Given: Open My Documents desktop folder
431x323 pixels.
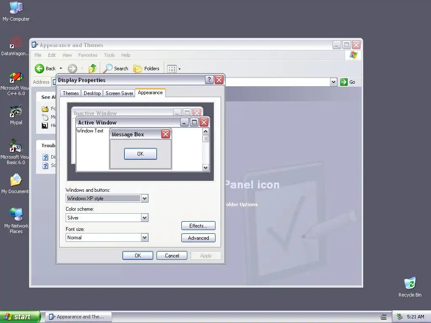Looking at the screenshot, I should tap(16, 183).
